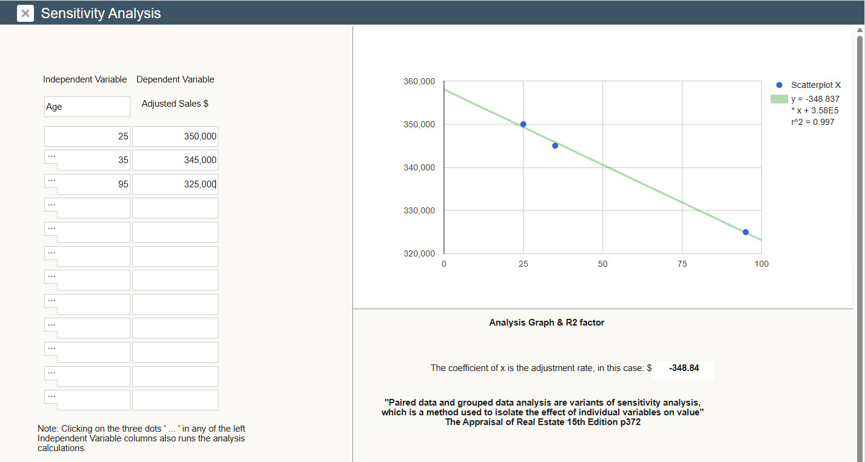
Task: Edit the Independent Variable name field 'Age'
Action: coord(87,107)
